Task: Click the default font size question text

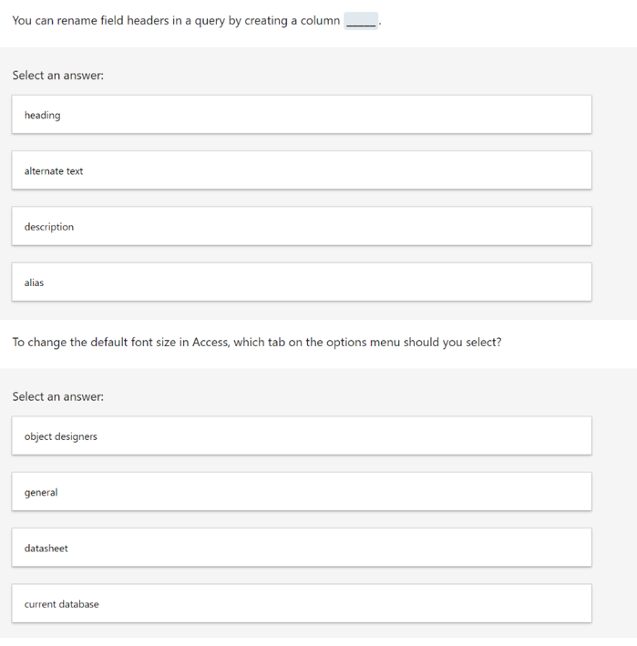Action: coord(257,343)
